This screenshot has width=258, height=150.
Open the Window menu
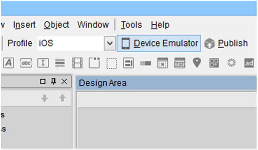point(93,25)
